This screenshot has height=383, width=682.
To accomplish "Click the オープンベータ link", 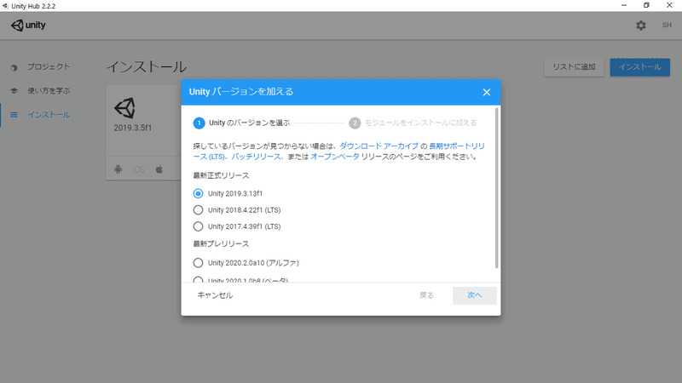I will click(x=334, y=157).
